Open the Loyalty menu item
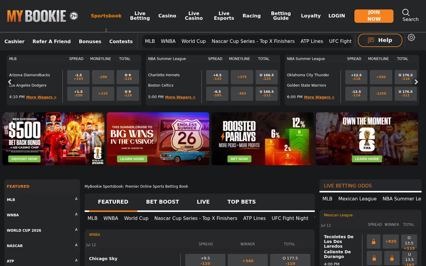The height and width of the screenshot is (266, 426). coord(311,16)
